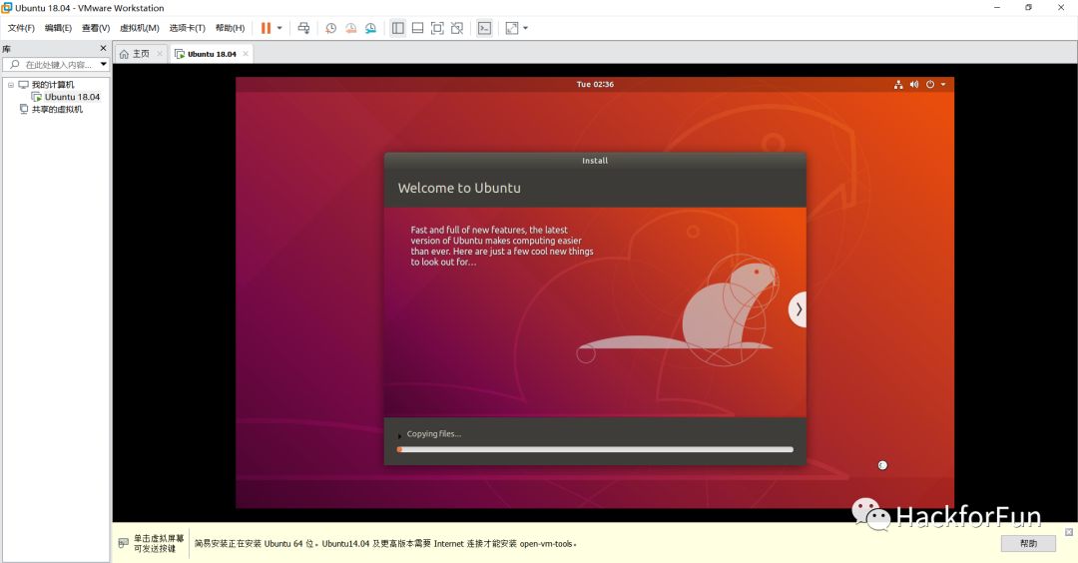Open the Ubuntu clock showing Tue 02:36
1078x563 pixels.
coord(595,84)
